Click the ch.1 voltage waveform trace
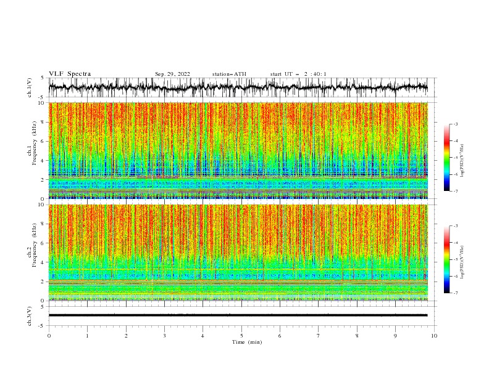The height and width of the screenshot is (377, 489). [238, 87]
